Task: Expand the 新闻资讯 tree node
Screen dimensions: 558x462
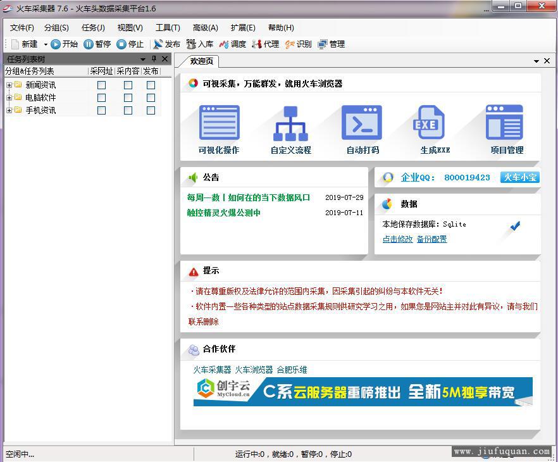Action: coord(9,85)
